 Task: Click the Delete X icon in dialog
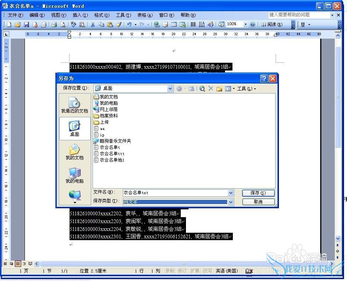(211, 89)
